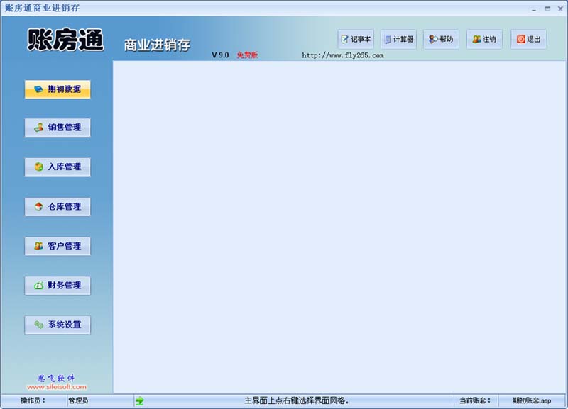Open 销售管理 sales management
This screenshot has height=409, width=568.
point(58,128)
